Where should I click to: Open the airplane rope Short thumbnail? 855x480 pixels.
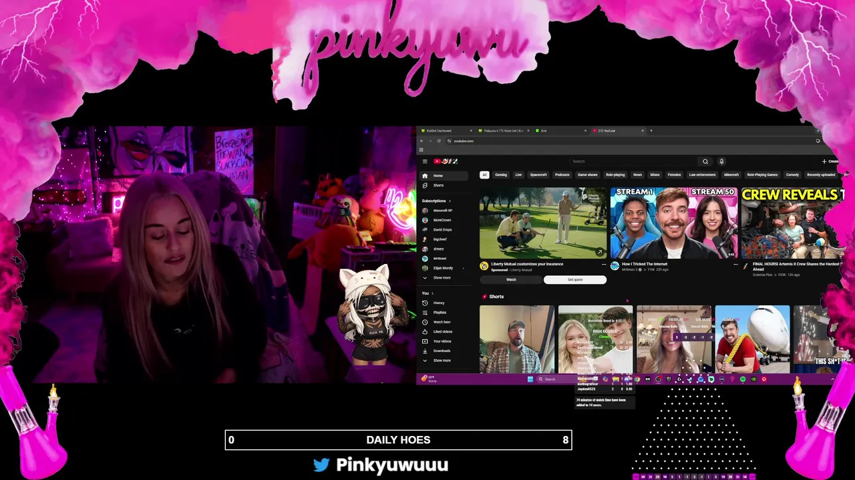tap(752, 339)
